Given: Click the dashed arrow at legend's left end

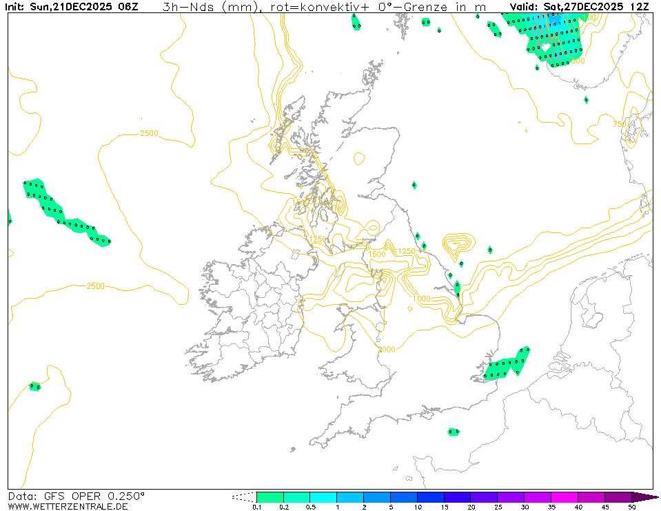Looking at the screenshot, I should 243,497.
